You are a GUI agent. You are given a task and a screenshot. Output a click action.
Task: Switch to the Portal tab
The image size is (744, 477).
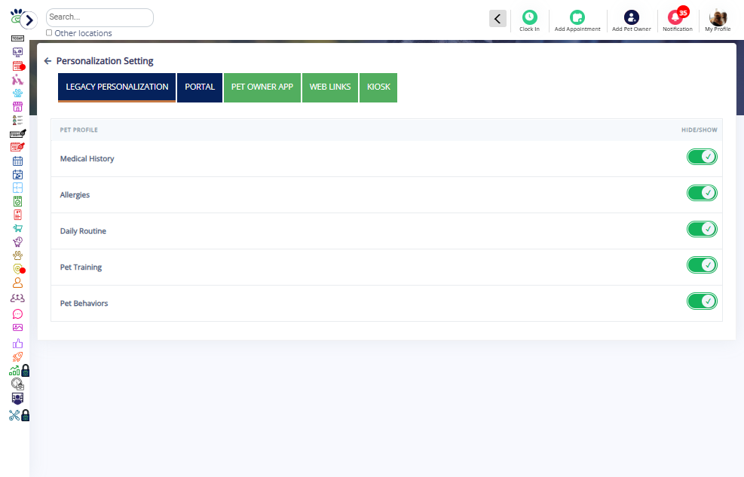[200, 87]
